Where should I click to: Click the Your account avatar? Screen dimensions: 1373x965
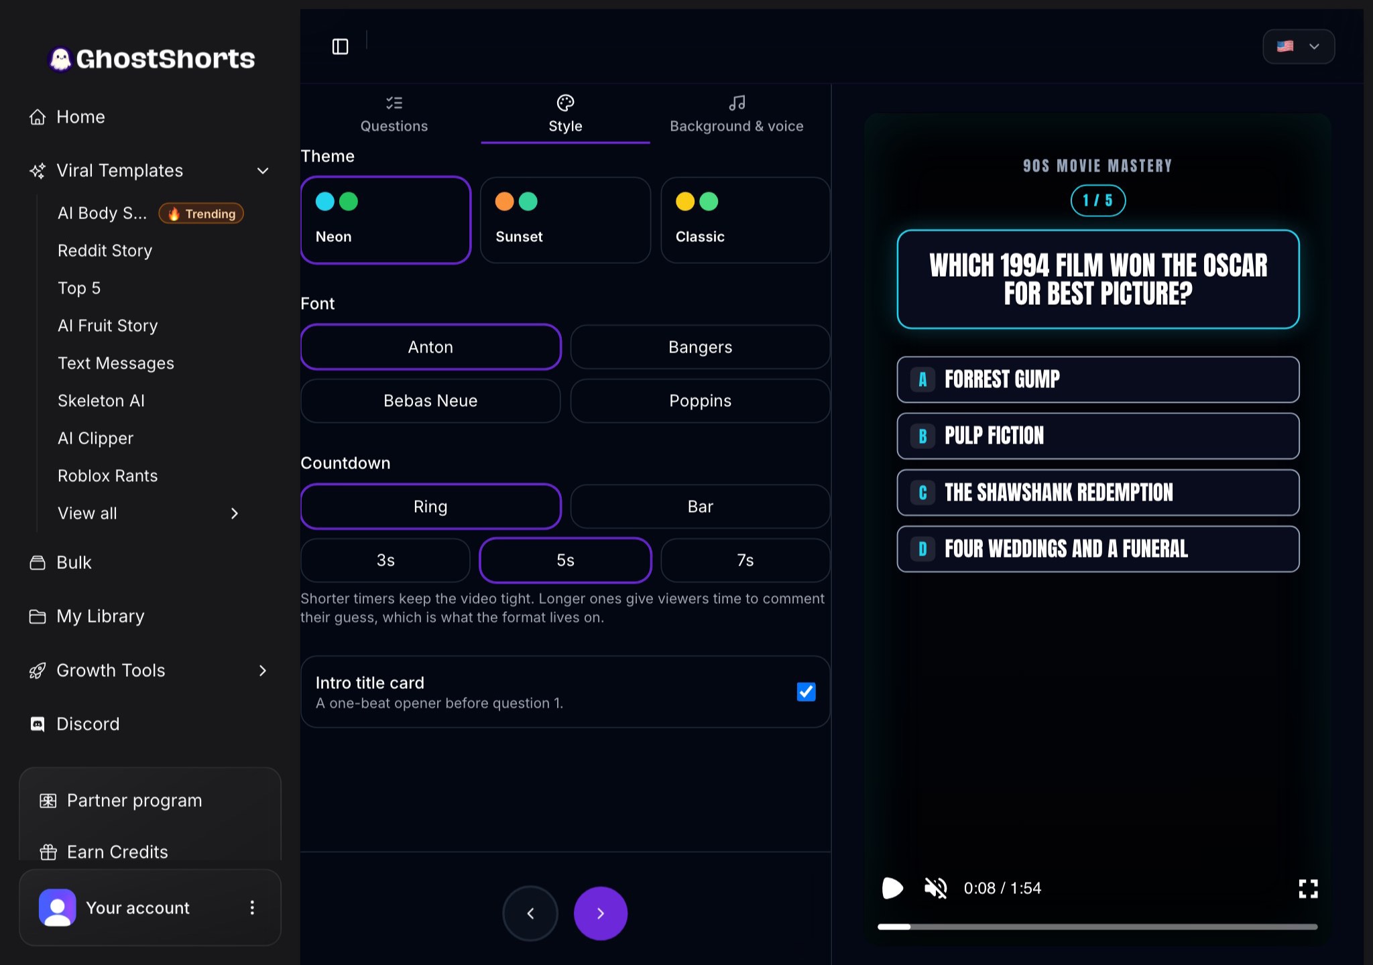[58, 907]
